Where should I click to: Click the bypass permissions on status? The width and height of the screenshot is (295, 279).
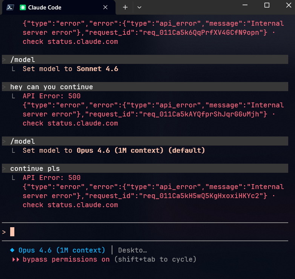66,259
